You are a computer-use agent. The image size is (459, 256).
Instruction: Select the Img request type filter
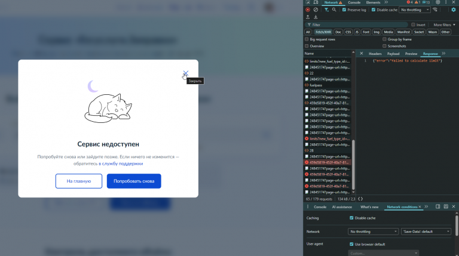click(377, 32)
